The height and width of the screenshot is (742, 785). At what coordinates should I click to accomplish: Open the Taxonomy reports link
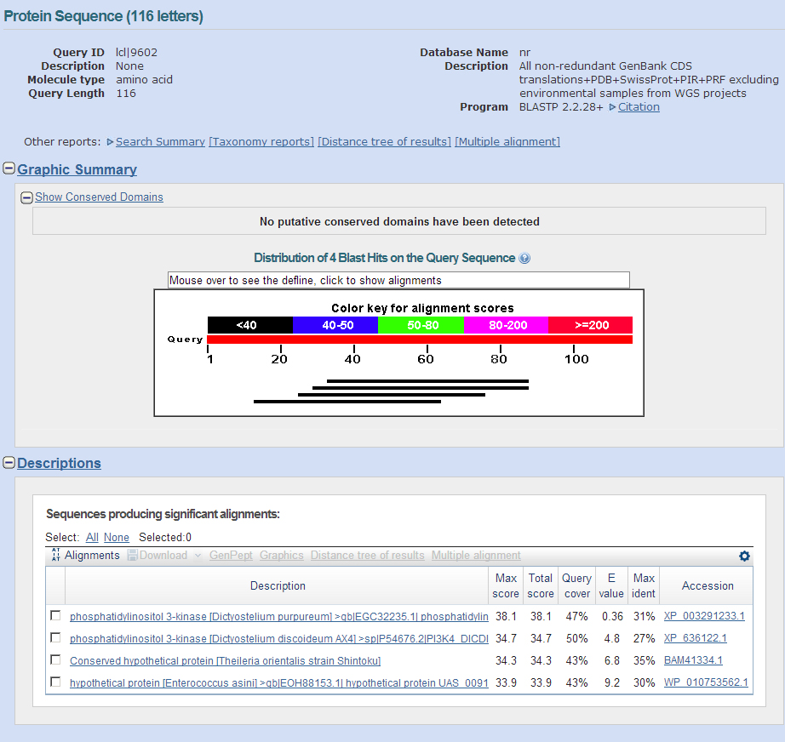pyautogui.click(x=261, y=142)
